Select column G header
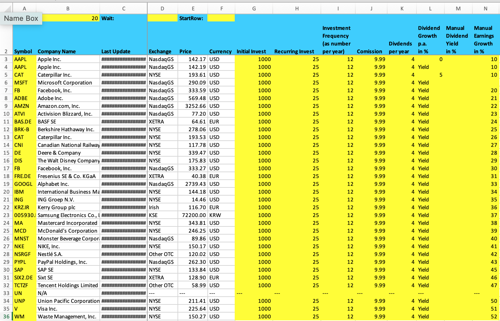The height and width of the screenshot is (321, 500). (x=254, y=9)
